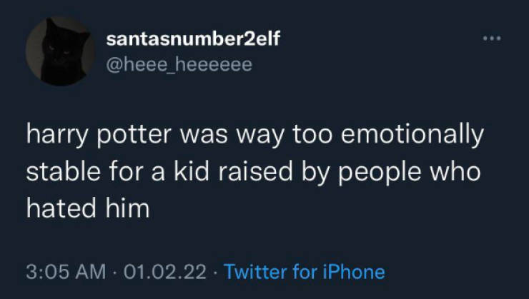Open santasnumber2elf display name profile
Screen dimensions: 529x299
tap(192, 39)
